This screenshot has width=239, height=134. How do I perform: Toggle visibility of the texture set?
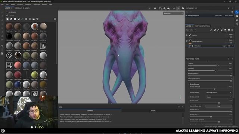[x=187, y=16]
